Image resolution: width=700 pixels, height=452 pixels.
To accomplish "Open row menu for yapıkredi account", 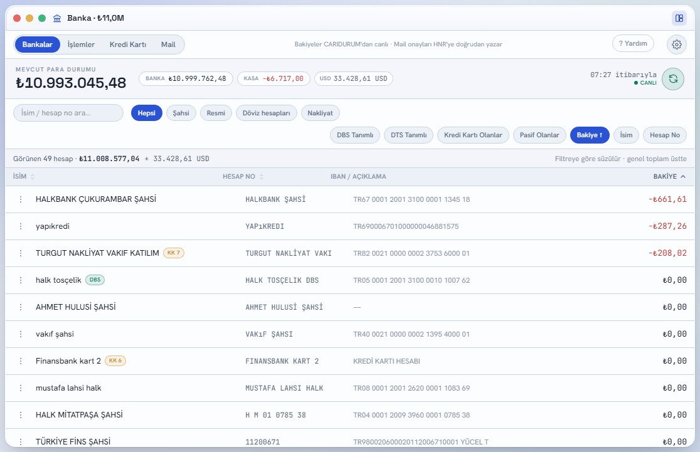I will click(21, 226).
